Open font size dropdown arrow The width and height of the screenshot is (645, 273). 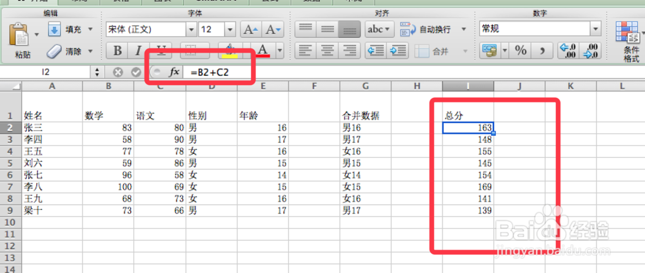tap(230, 30)
